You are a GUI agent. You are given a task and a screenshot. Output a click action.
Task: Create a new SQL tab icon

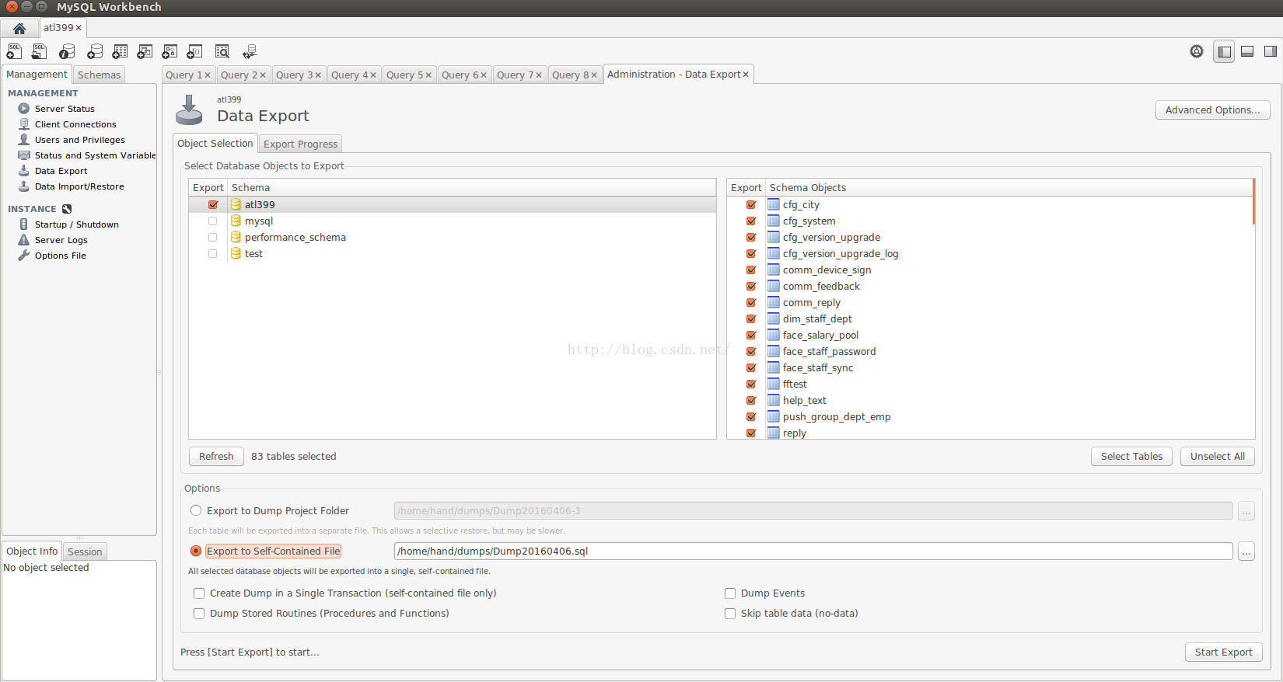click(14, 52)
